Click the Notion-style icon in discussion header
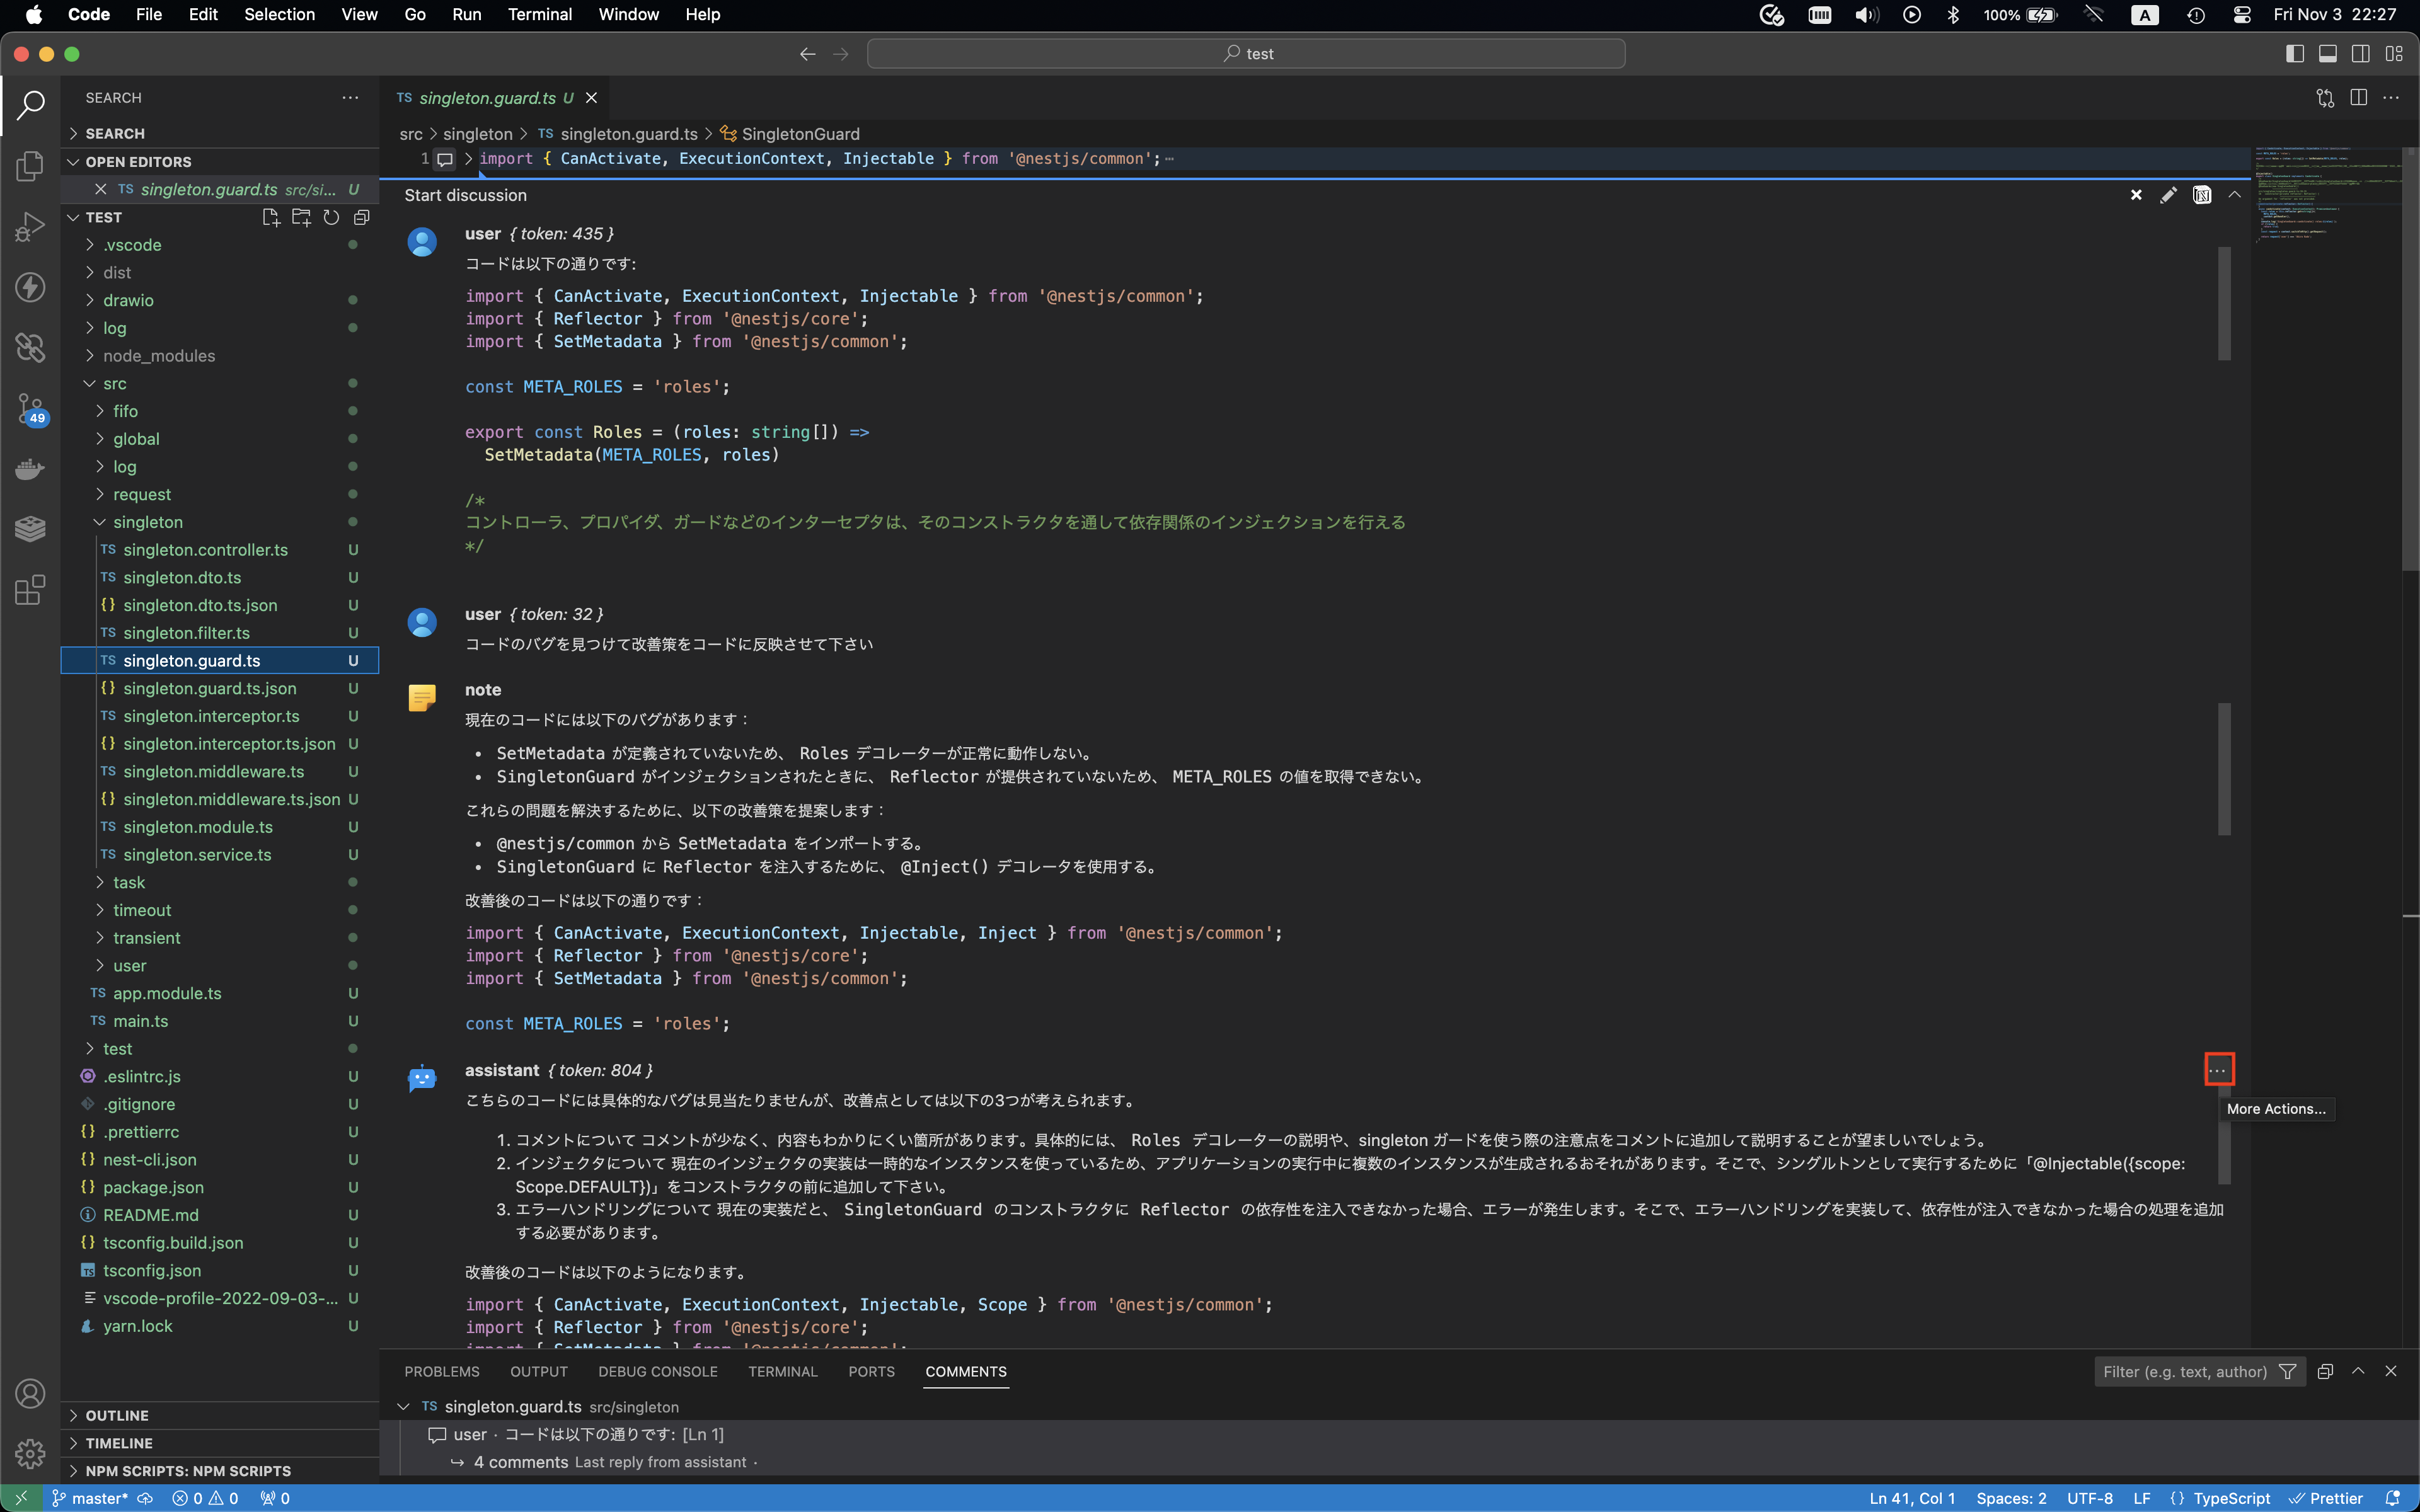 point(2202,195)
